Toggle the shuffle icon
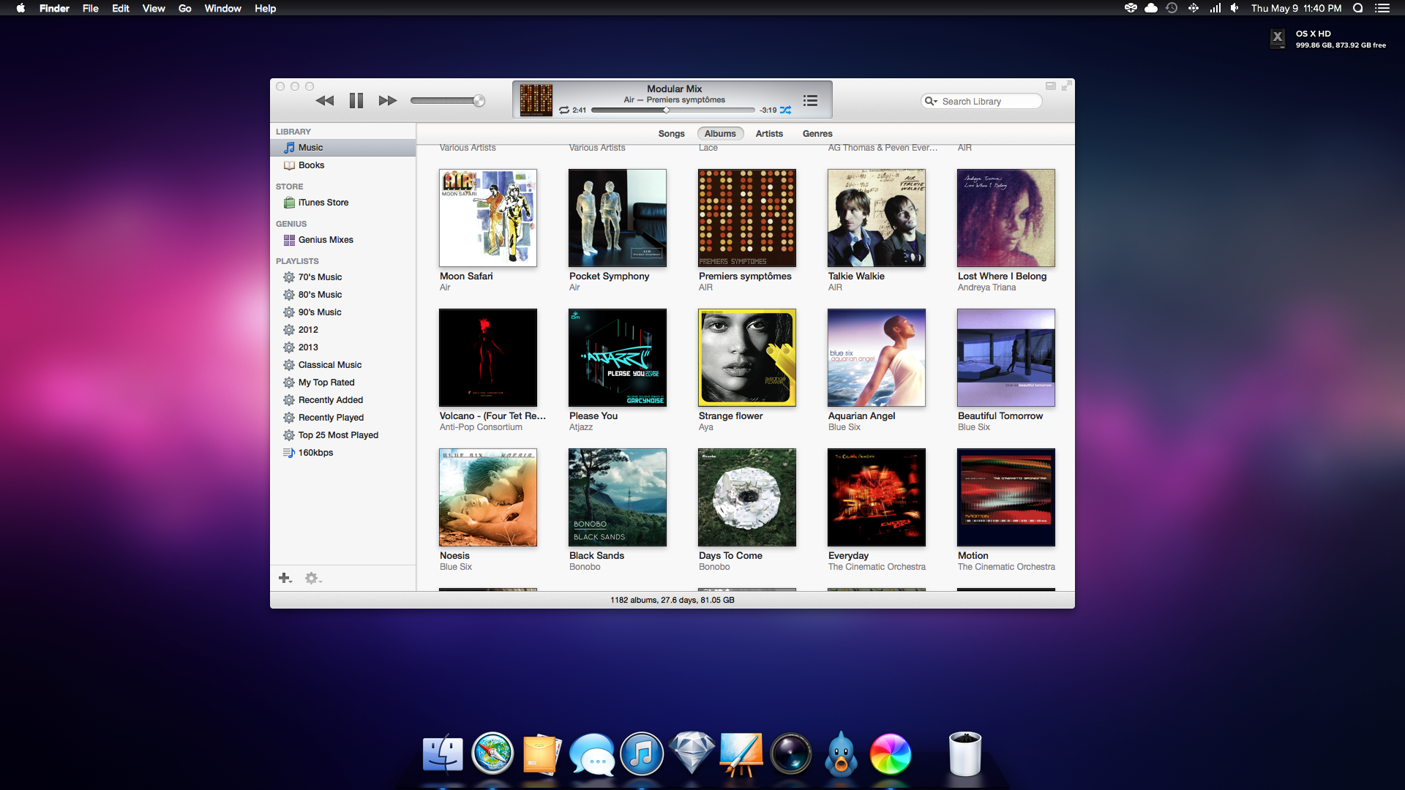 pos(785,110)
